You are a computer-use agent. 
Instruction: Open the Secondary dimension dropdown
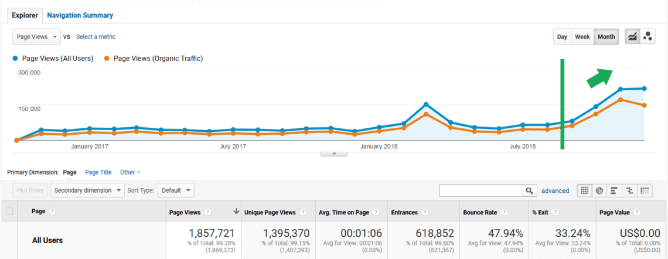[x=87, y=190]
